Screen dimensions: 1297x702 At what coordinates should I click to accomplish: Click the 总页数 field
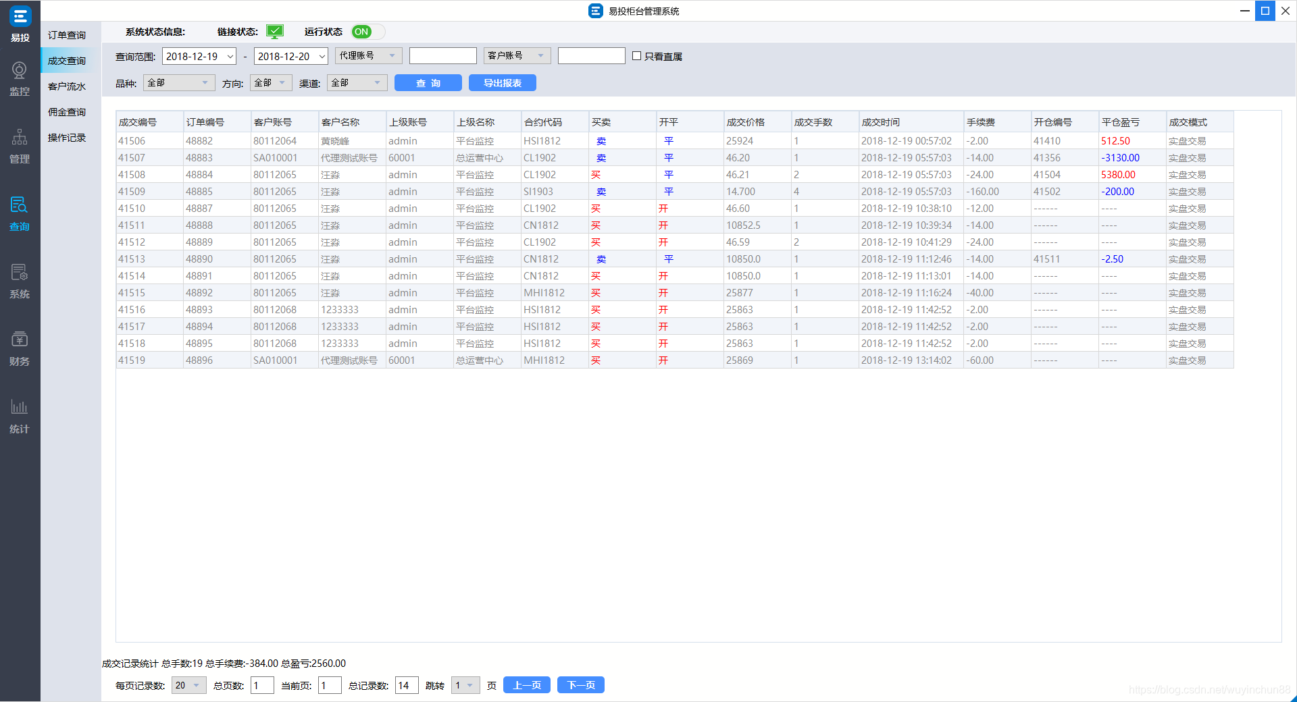pos(262,685)
